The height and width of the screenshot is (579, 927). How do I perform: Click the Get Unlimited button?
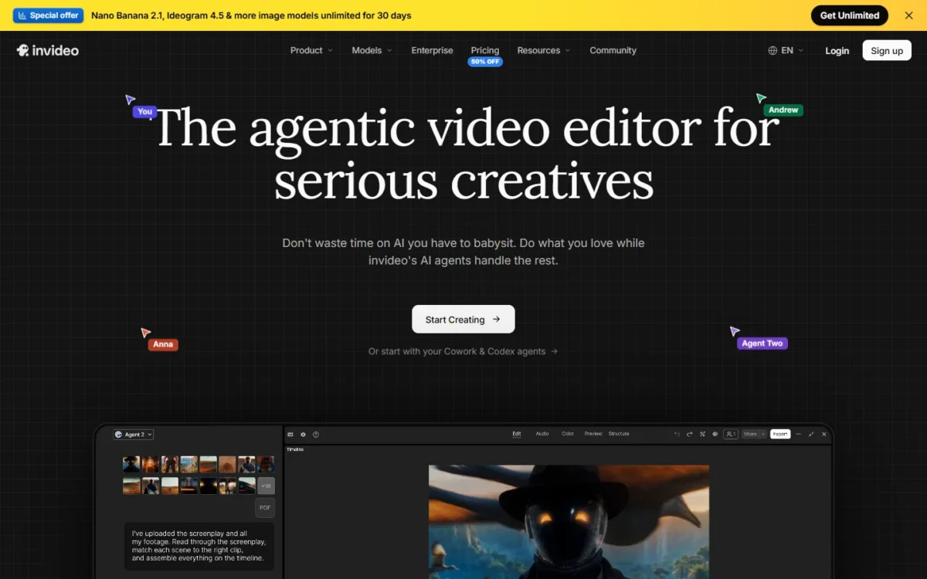pos(850,15)
